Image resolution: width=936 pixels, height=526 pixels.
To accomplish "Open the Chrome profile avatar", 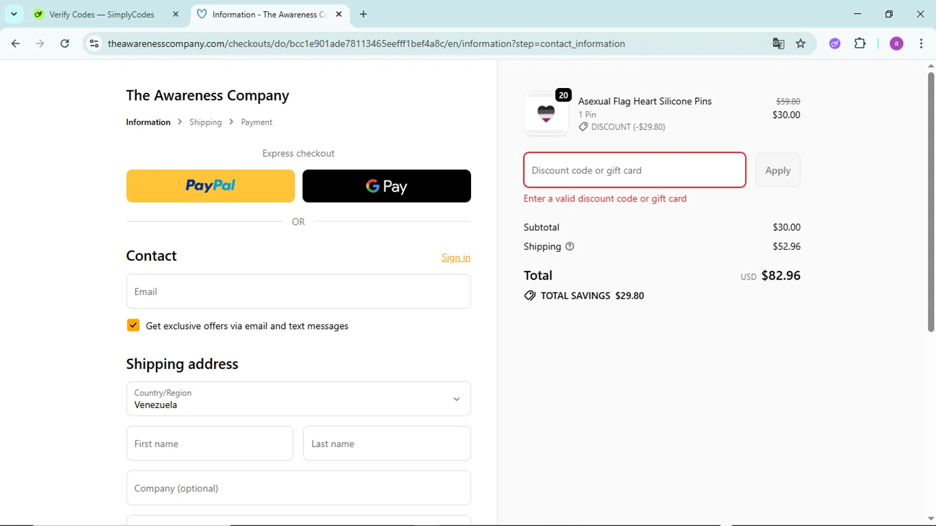I will point(896,44).
